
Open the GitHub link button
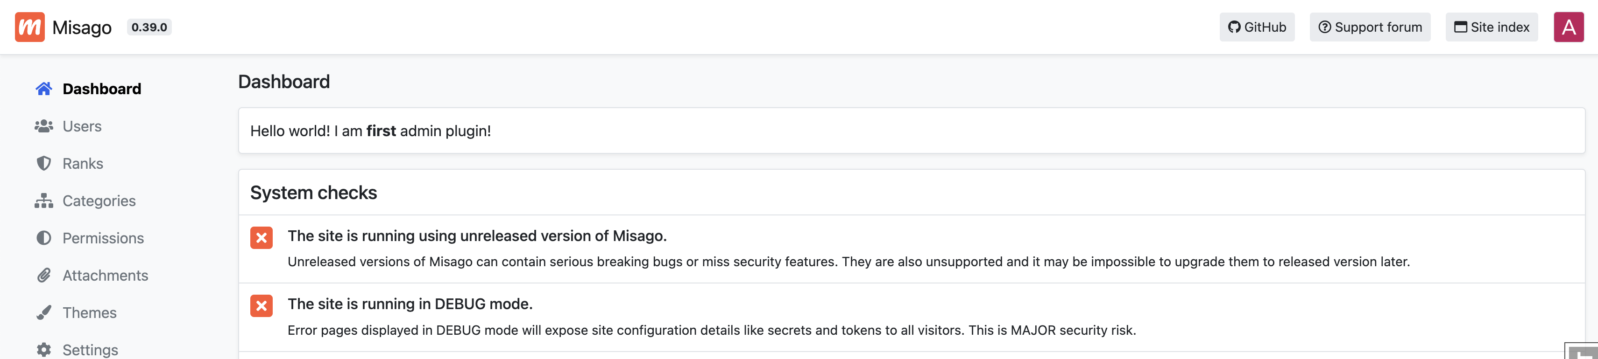pos(1257,27)
